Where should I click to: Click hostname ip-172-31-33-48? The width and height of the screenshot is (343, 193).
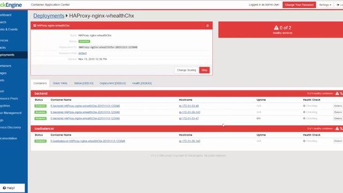pyautogui.click(x=189, y=106)
